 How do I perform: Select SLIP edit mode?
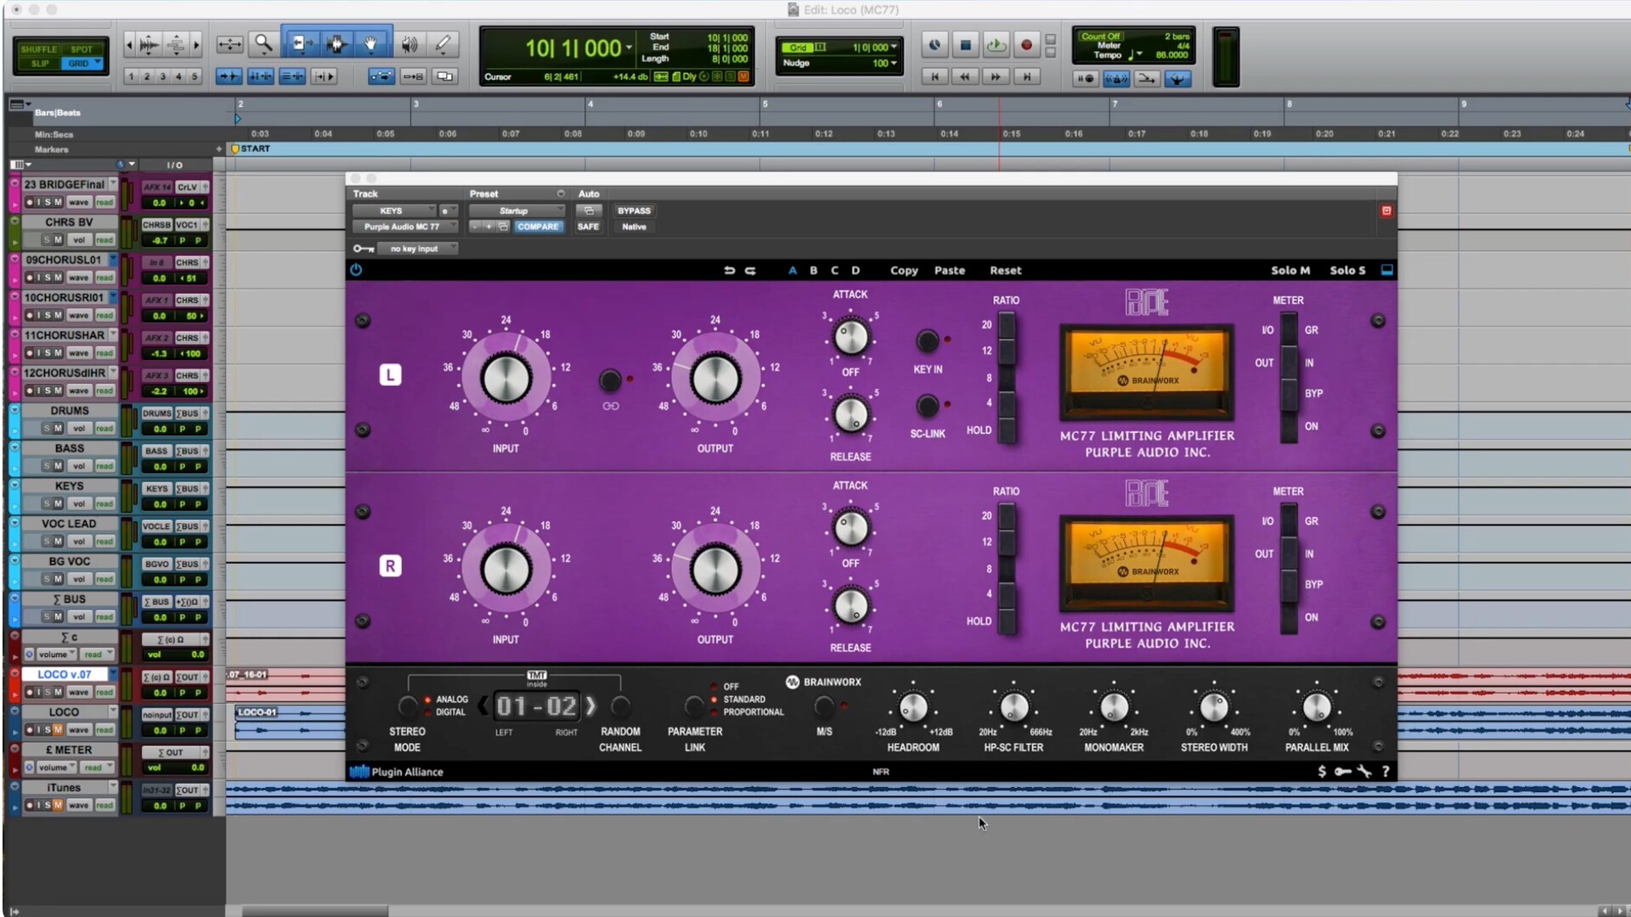[39, 64]
